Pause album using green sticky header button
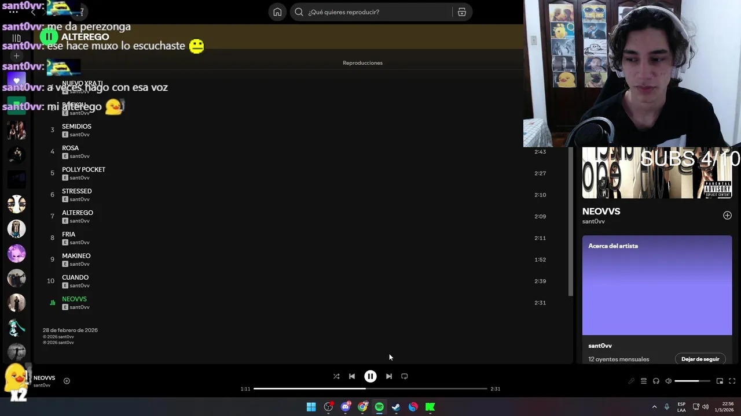The width and height of the screenshot is (741, 416). [x=49, y=37]
